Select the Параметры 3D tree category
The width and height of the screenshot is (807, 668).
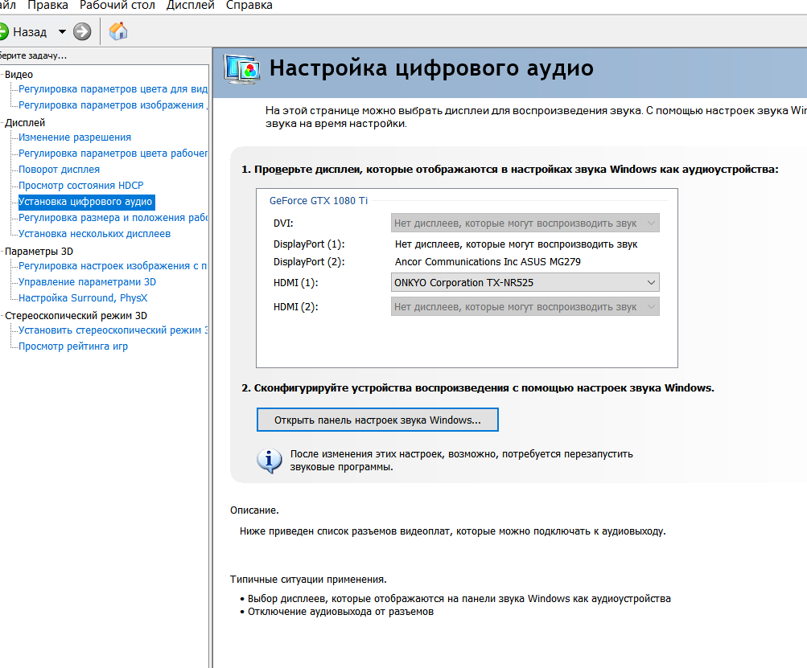coord(39,251)
